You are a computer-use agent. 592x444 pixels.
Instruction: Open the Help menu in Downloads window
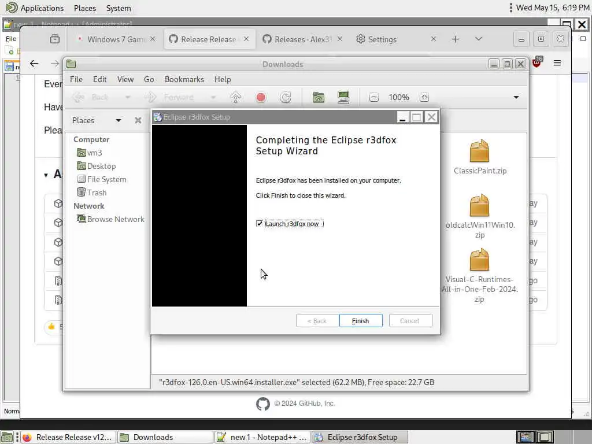coord(223,80)
